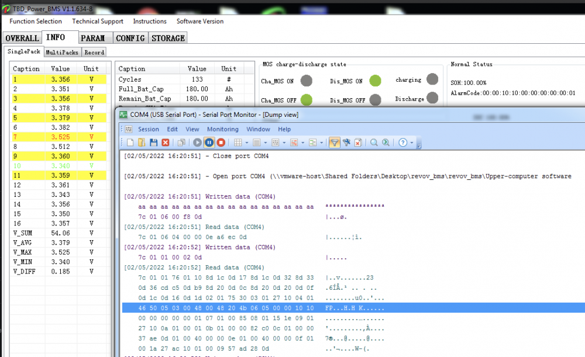Pause monitoring with the blue pause button
This screenshot has height=357, width=585.
[209, 143]
